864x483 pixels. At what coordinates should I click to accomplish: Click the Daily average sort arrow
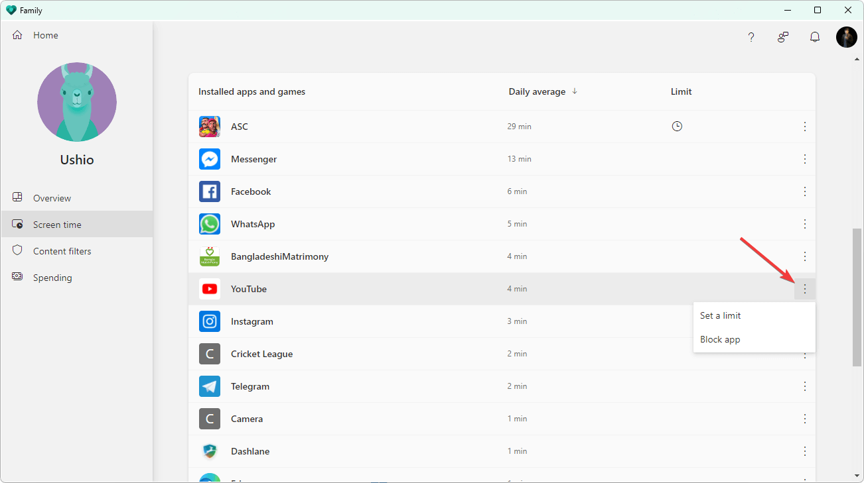click(575, 91)
